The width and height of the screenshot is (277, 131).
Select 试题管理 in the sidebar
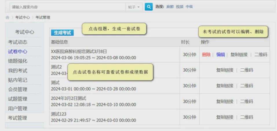(18, 99)
